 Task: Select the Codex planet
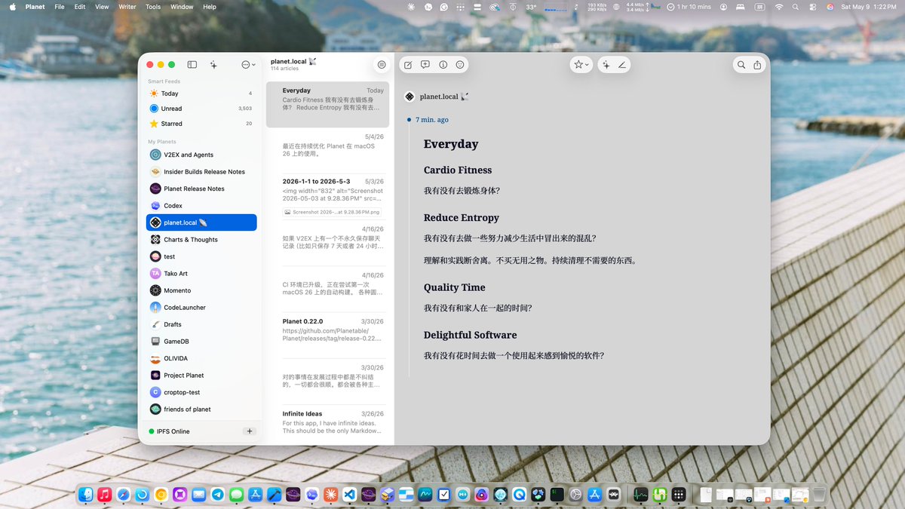coord(201,206)
